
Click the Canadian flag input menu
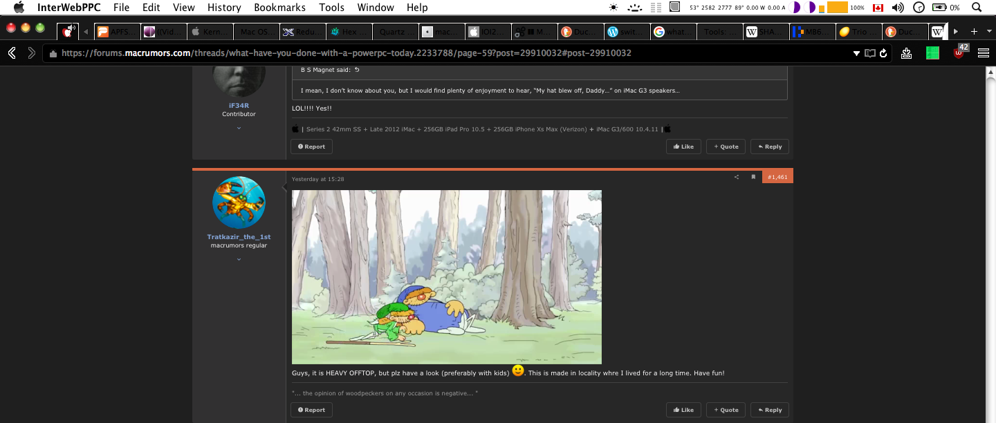tap(878, 8)
